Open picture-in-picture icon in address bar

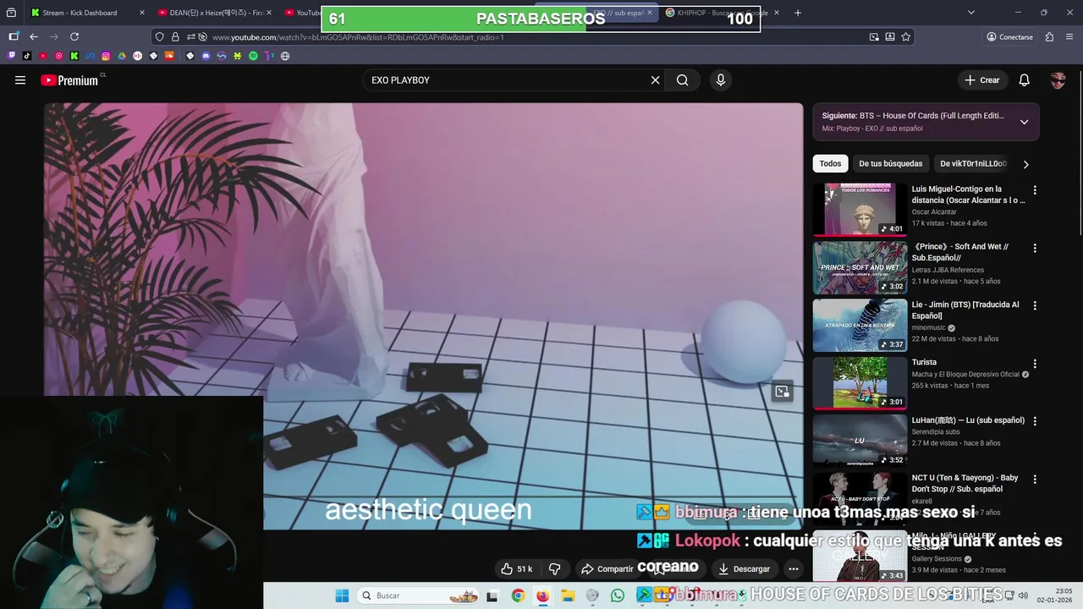coord(874,36)
